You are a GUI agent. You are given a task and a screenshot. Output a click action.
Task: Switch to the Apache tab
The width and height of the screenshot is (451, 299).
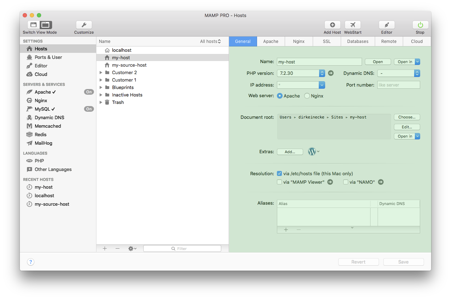coord(271,41)
